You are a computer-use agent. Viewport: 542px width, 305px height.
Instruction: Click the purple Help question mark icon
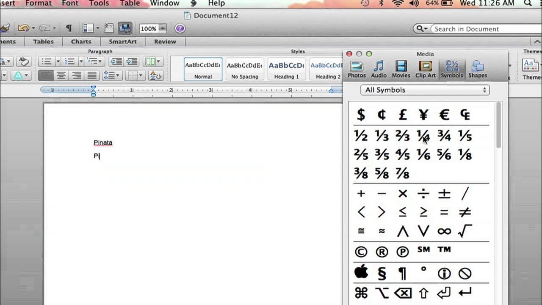click(x=180, y=28)
